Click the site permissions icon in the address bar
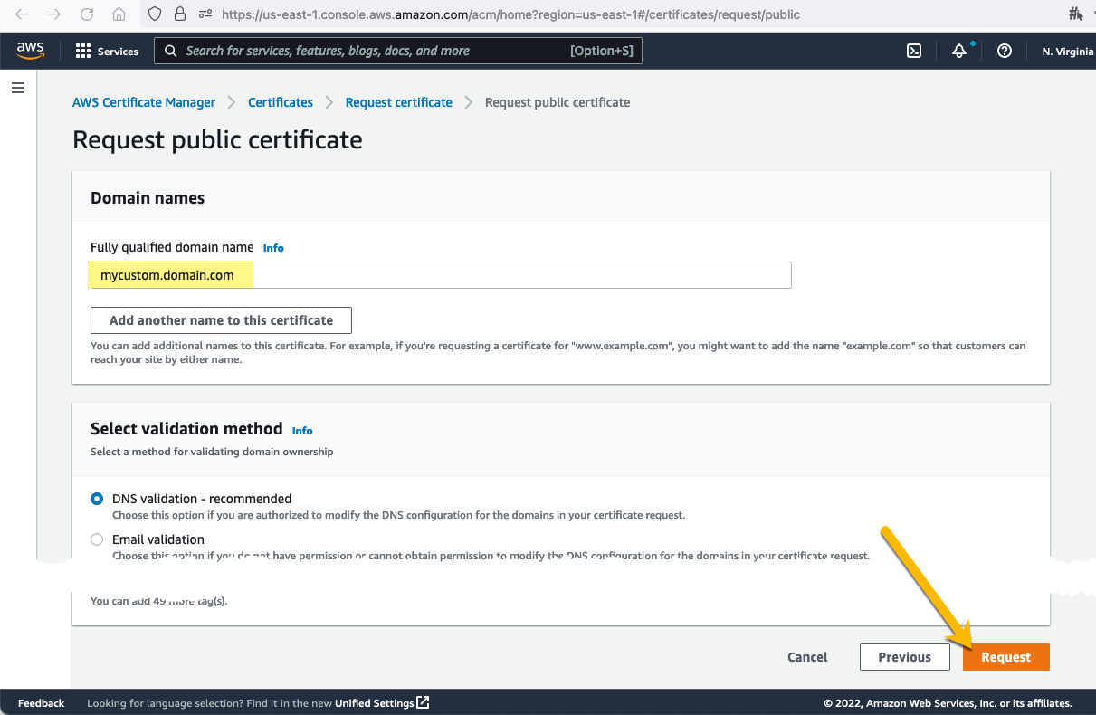 tap(205, 14)
